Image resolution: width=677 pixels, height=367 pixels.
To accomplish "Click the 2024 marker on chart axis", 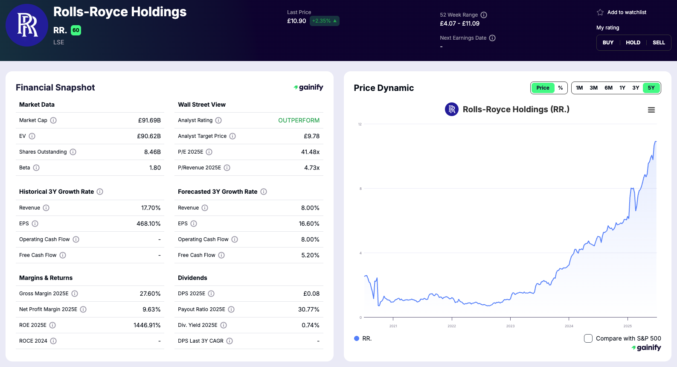I will (569, 326).
